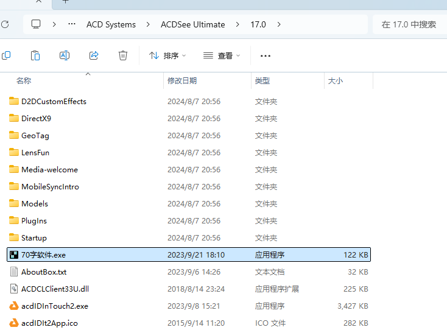The height and width of the screenshot is (330, 447).
Task: Click the Media-welcome folder icon
Action: click(13, 169)
